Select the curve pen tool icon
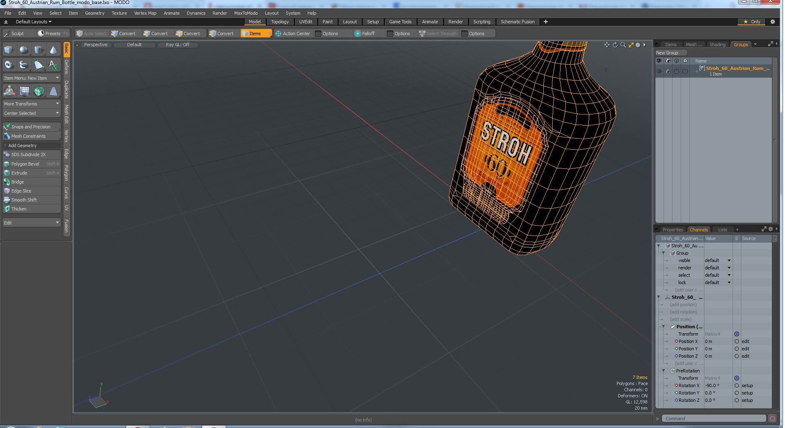 point(38,65)
